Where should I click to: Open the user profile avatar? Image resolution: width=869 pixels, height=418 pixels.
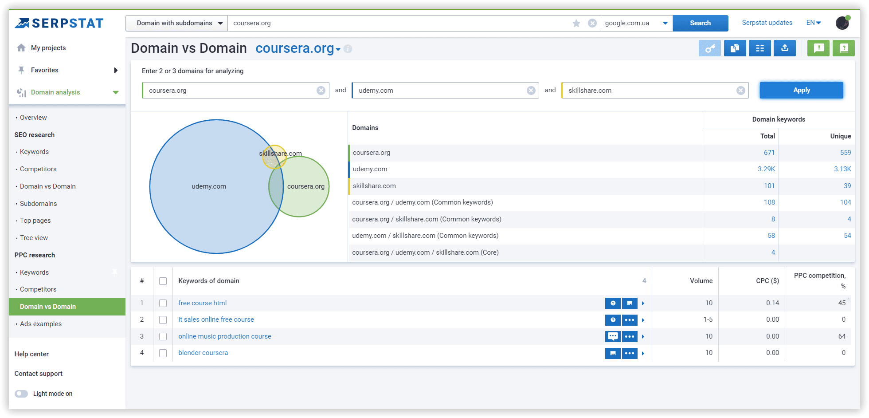842,23
